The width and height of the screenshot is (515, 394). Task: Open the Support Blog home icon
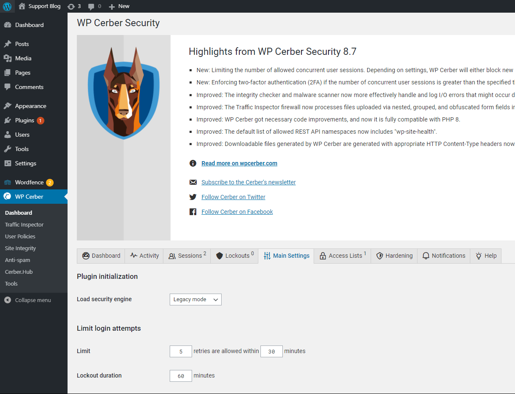point(22,6)
